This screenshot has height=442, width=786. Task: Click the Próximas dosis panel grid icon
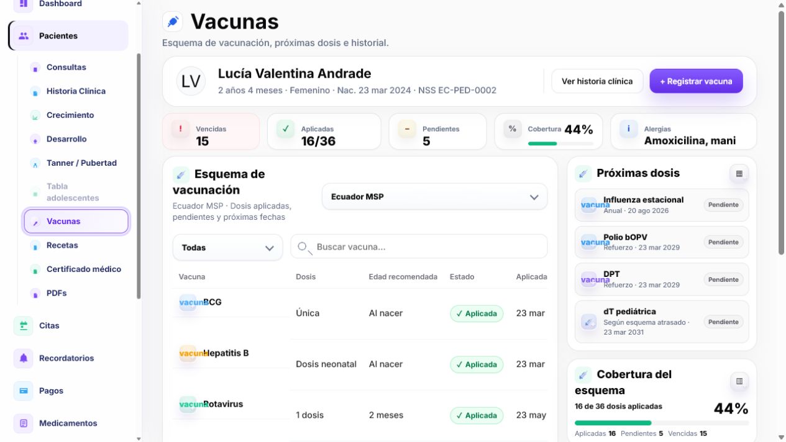(x=739, y=174)
